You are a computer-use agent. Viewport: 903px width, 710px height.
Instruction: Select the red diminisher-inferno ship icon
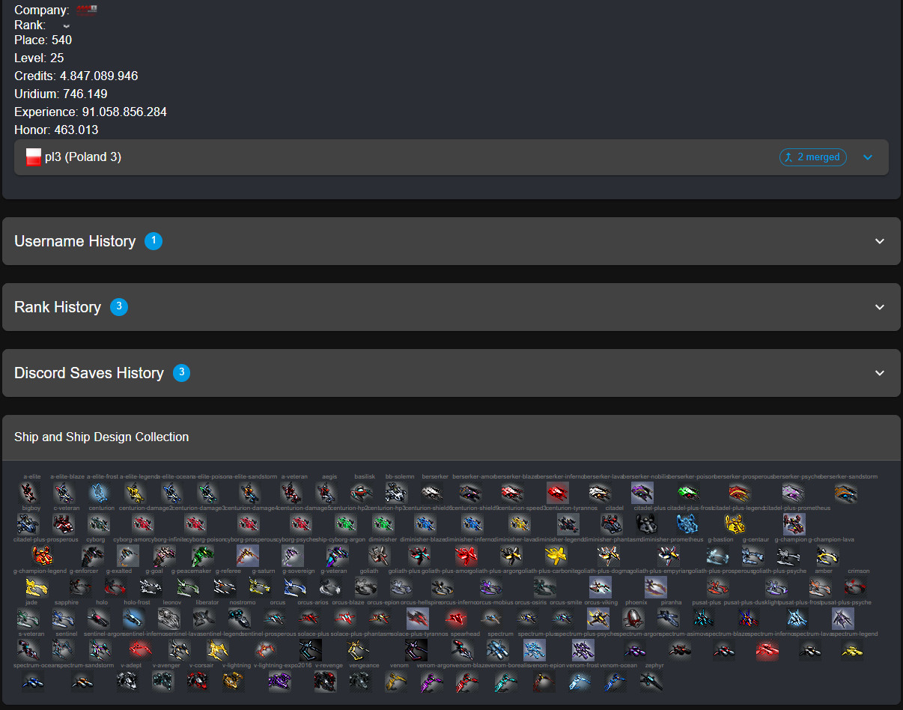(466, 555)
